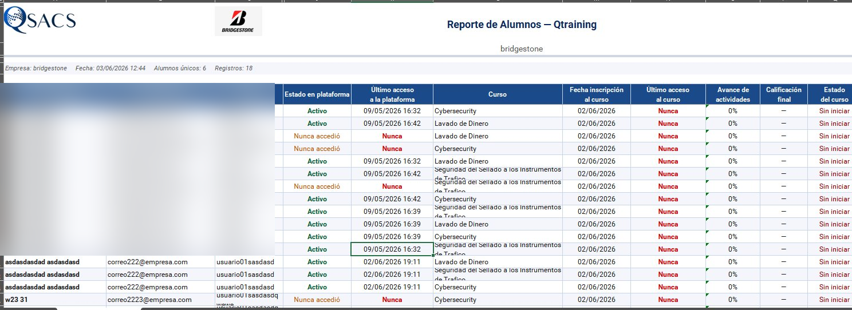852x310 pixels.
Task: Click the 'Curso' column header
Action: [497, 94]
